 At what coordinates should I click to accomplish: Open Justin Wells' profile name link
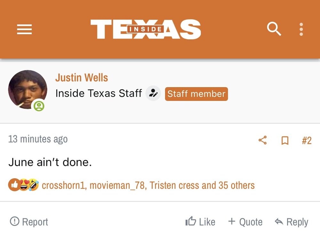pos(82,77)
